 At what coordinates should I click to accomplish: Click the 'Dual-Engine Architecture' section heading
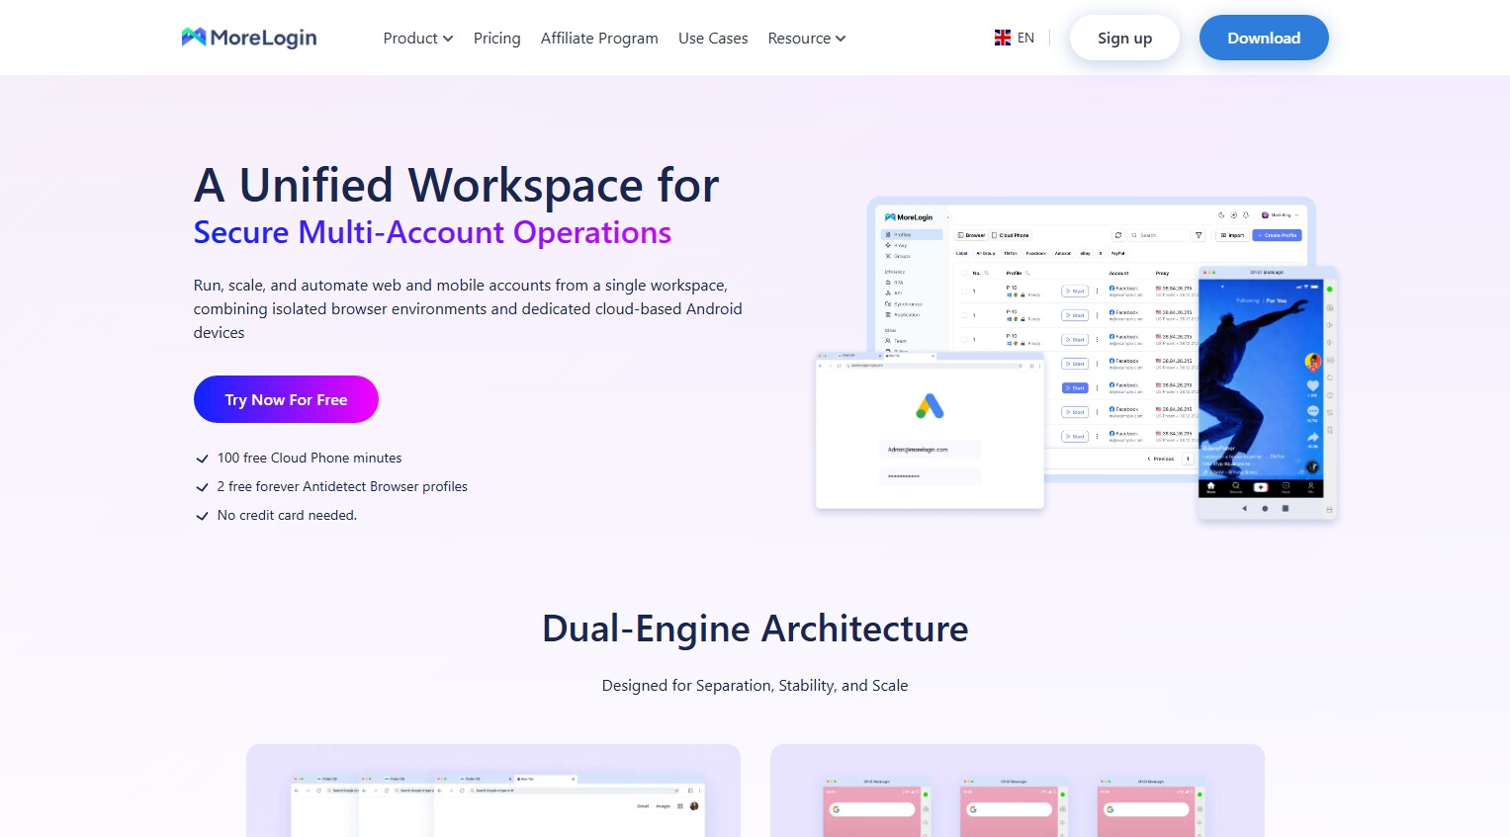pos(755,628)
